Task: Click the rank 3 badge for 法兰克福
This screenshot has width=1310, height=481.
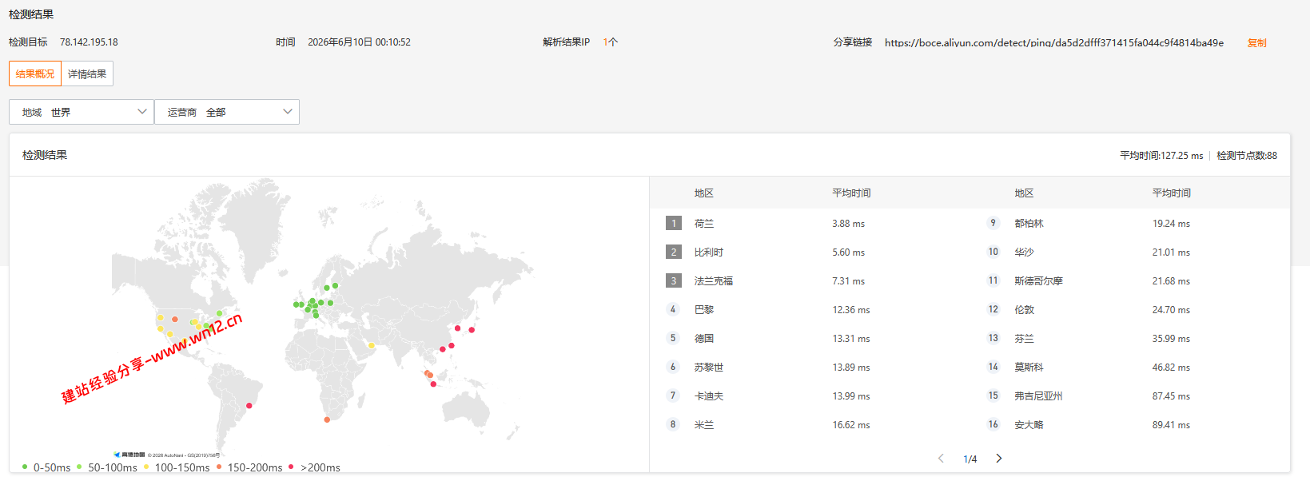Action: (674, 281)
